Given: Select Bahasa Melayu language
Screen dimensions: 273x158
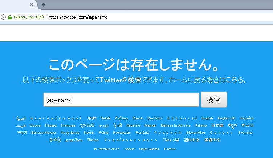Looking at the screenshot, I should [x=44, y=132].
